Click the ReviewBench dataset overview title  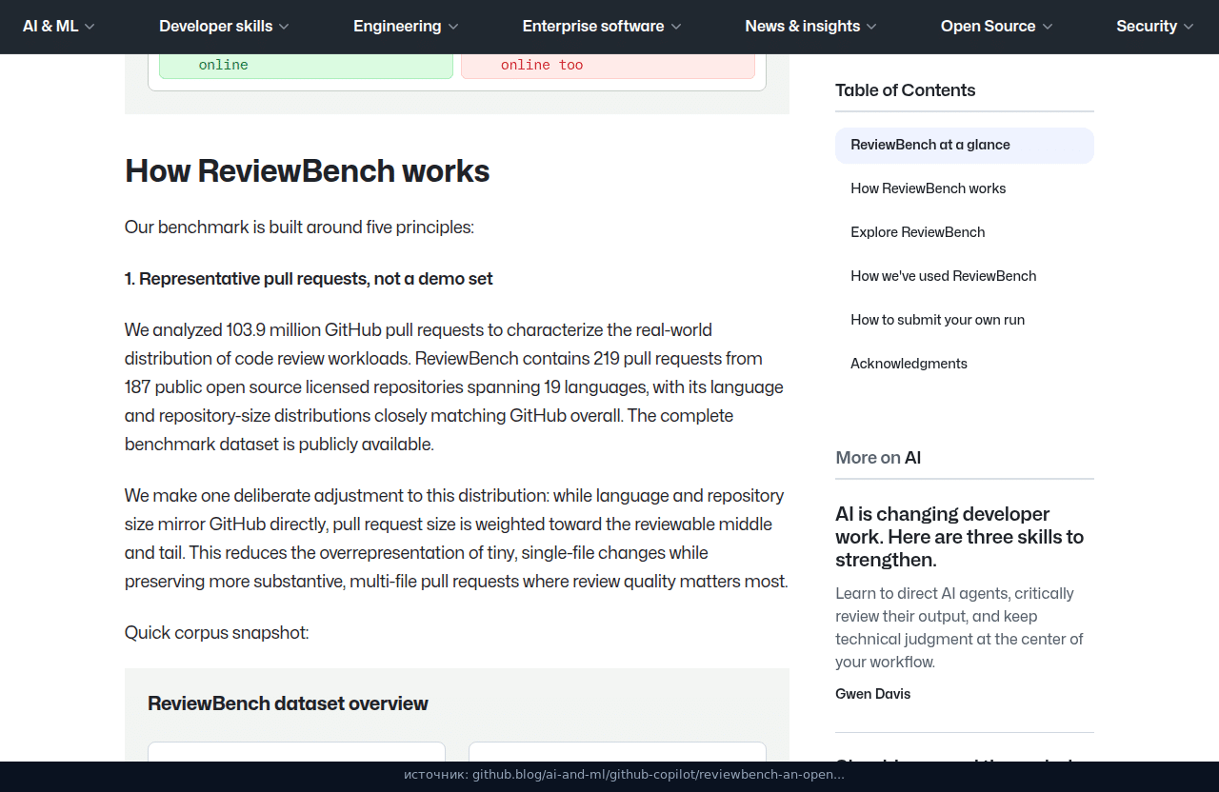point(288,703)
